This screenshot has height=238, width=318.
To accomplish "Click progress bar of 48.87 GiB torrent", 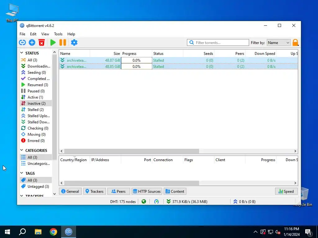I will [x=137, y=60].
